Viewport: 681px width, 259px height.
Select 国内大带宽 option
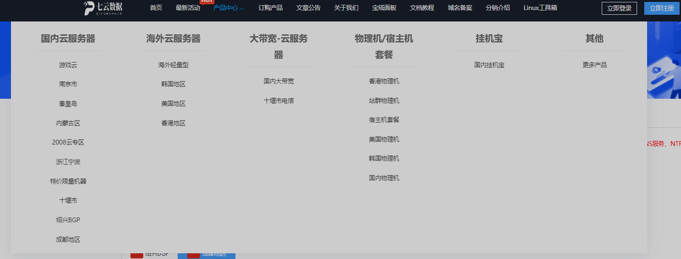pos(278,81)
